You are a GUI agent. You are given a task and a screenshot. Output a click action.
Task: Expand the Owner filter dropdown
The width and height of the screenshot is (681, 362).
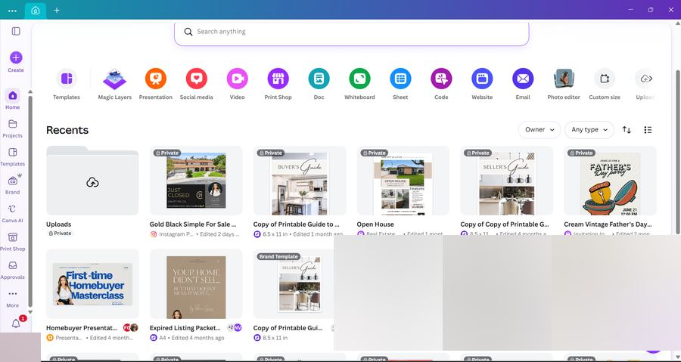point(540,130)
